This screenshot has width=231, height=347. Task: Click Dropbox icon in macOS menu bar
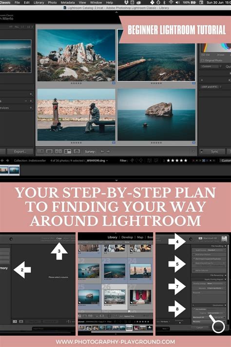126,2
